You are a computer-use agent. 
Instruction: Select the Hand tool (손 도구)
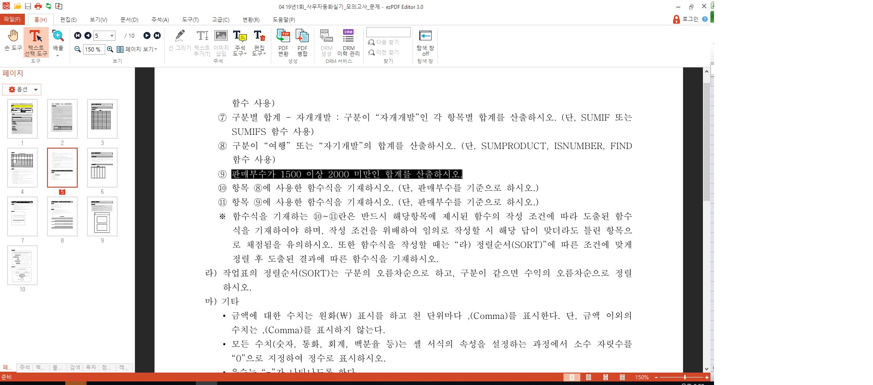pyautogui.click(x=13, y=40)
